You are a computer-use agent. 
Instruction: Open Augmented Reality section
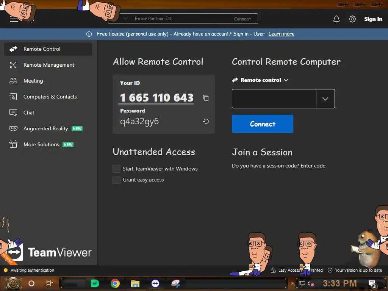pos(48,128)
